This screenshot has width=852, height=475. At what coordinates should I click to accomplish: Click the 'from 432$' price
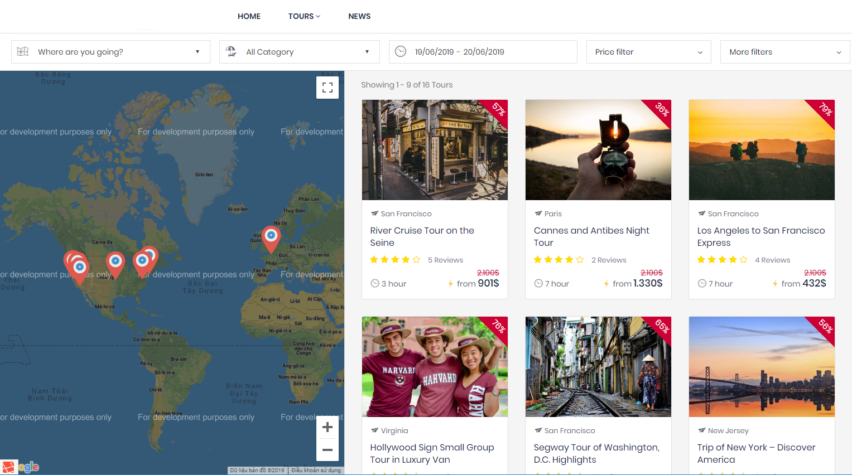pos(803,283)
